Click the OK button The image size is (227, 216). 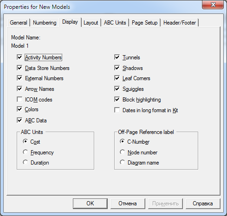tap(90, 203)
